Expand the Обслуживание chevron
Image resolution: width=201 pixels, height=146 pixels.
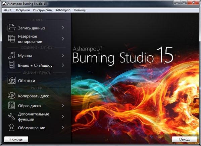(x=63, y=128)
